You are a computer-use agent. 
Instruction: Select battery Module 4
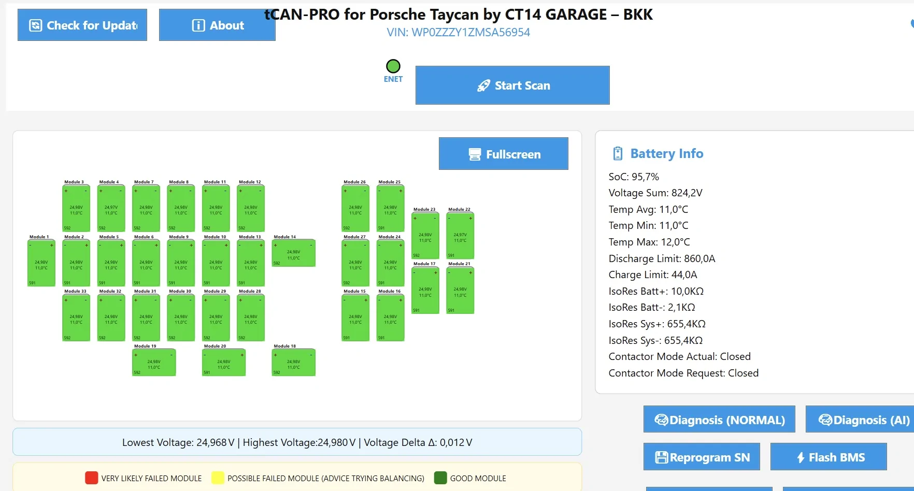click(111, 208)
